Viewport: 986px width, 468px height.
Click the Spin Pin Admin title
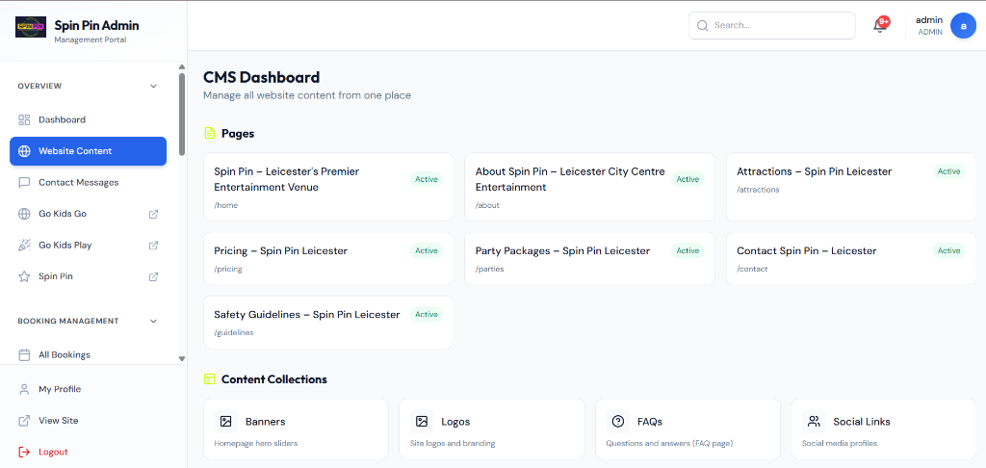pyautogui.click(x=97, y=25)
